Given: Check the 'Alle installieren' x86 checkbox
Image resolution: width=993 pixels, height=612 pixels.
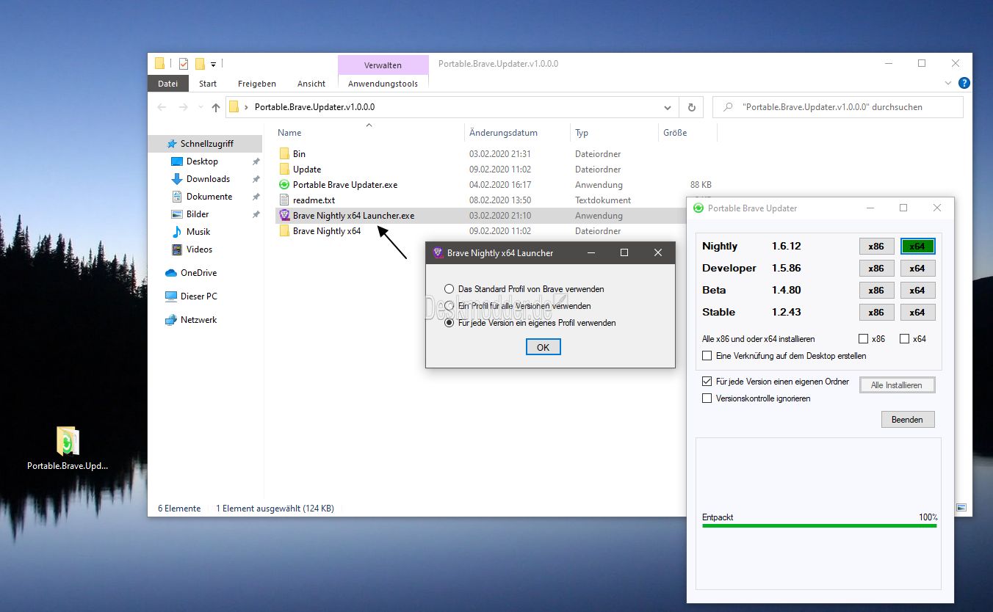Looking at the screenshot, I should tap(863, 339).
